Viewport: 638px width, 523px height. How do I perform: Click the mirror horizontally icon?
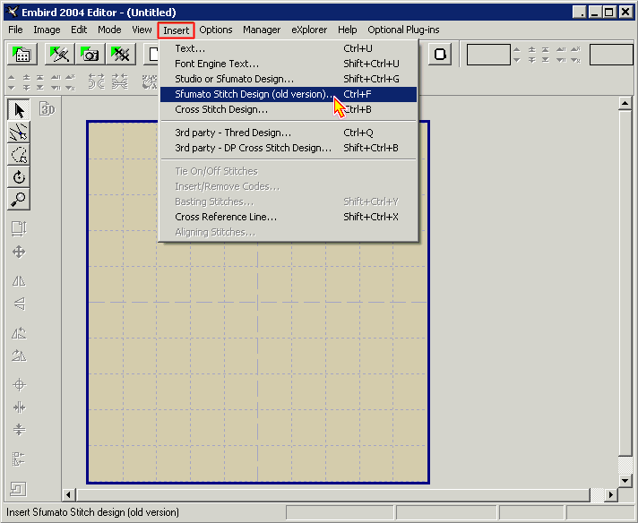coord(19,281)
